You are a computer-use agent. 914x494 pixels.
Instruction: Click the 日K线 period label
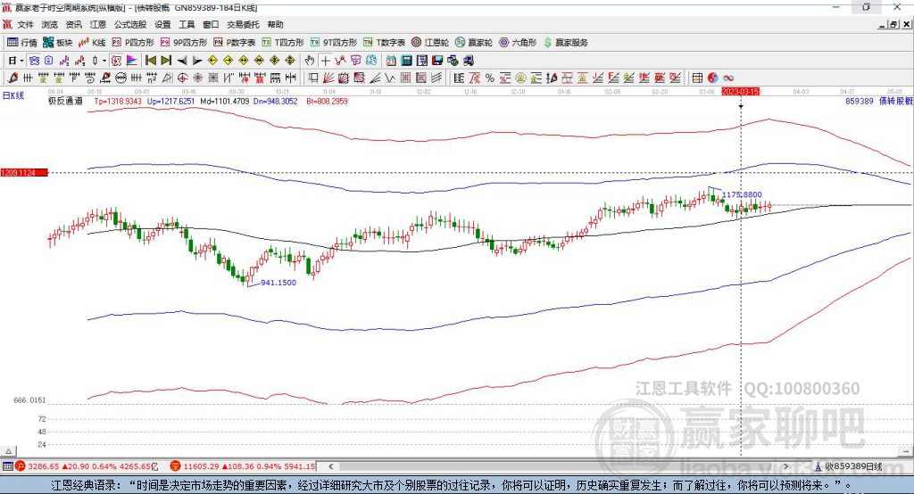(13, 95)
